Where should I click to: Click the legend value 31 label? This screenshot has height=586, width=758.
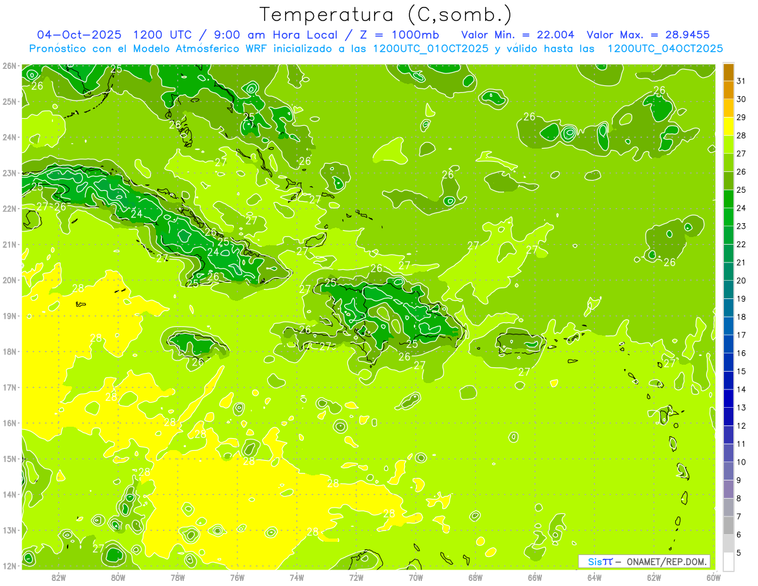pyautogui.click(x=741, y=81)
